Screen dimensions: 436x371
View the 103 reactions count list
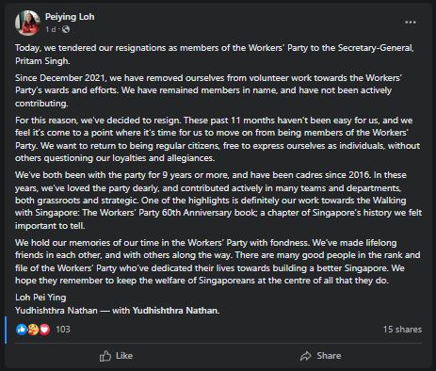(63, 330)
